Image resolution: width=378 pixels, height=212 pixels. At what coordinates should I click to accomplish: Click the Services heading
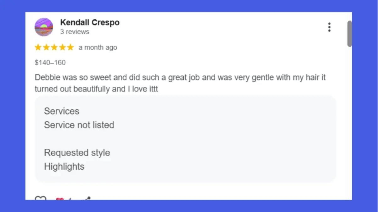(61, 111)
